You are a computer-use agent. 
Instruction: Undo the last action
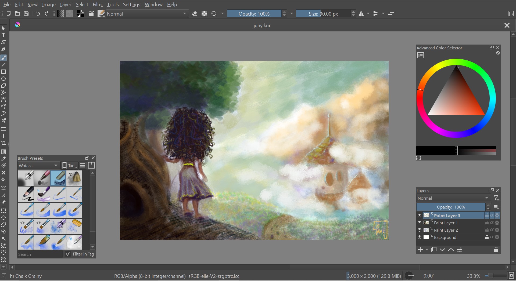point(38,13)
